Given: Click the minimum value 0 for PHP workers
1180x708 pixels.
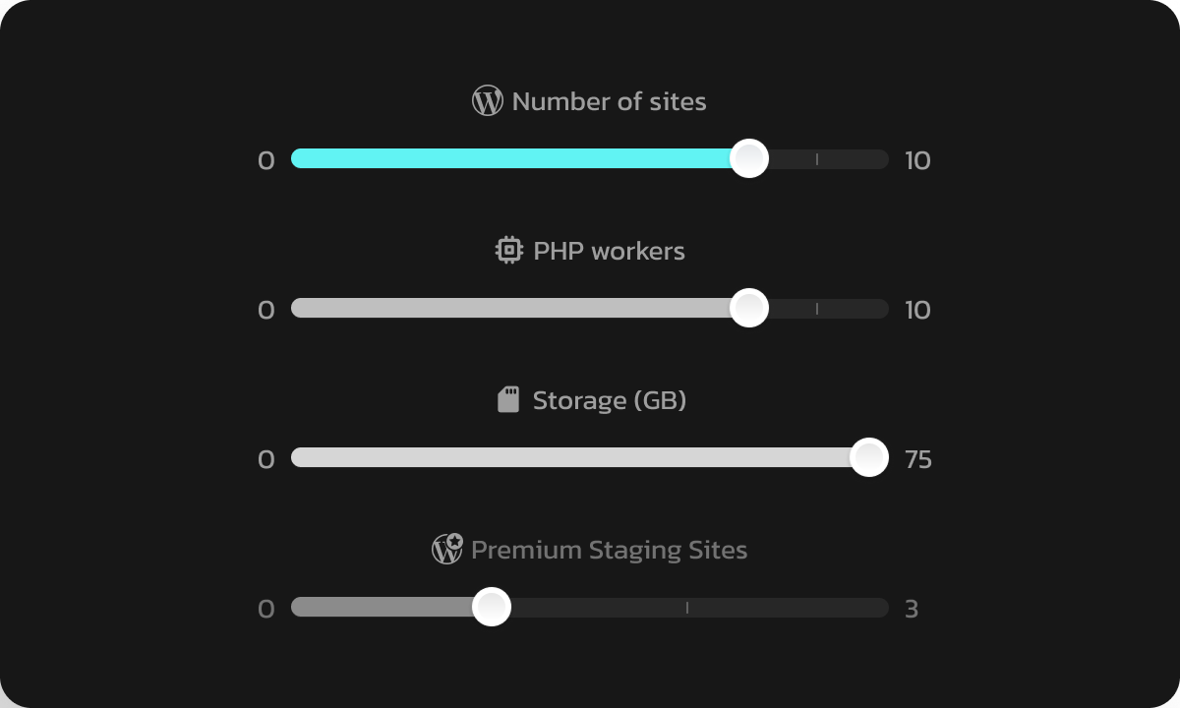Looking at the screenshot, I should tap(266, 311).
